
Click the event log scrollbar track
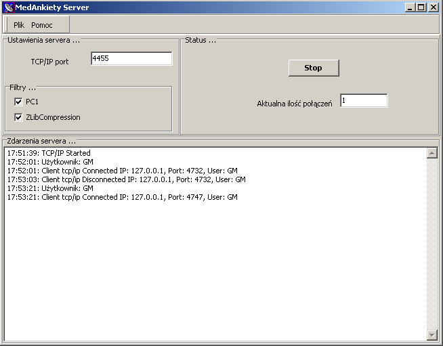click(x=432, y=244)
